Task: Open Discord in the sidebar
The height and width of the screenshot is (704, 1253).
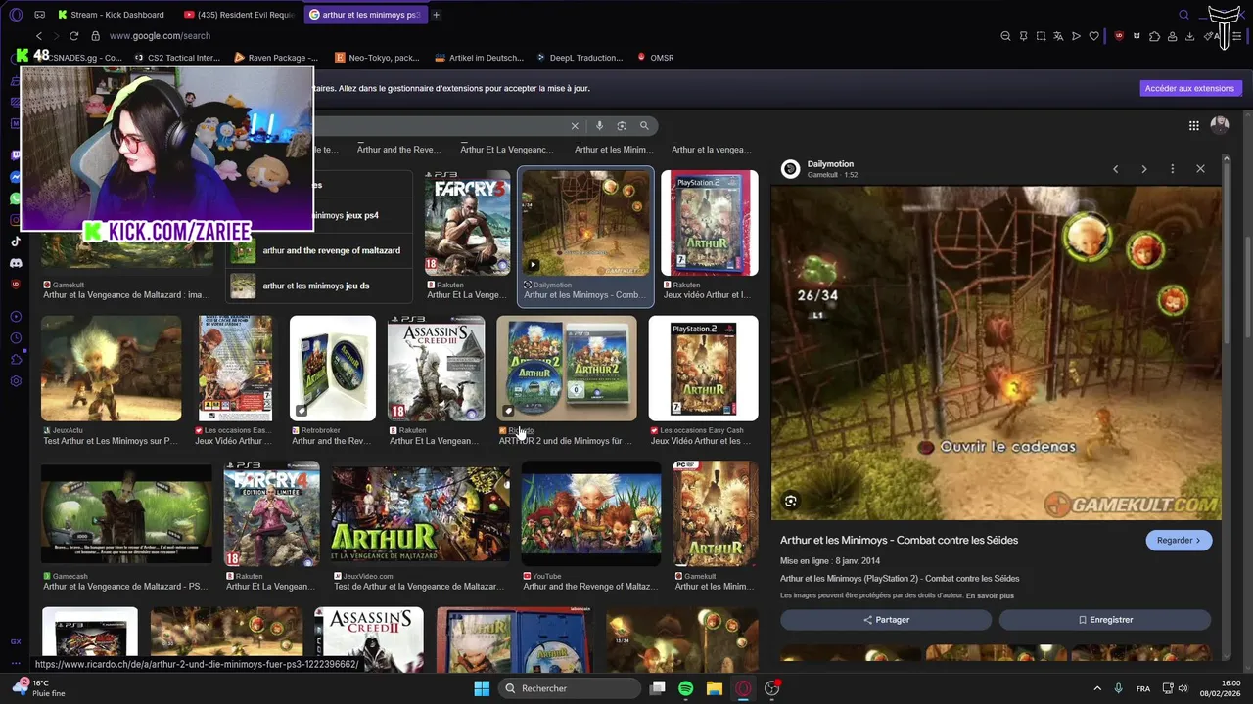Action: coord(16,263)
